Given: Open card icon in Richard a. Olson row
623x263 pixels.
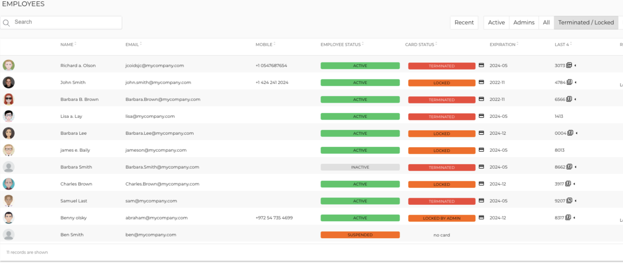Looking at the screenshot, I should click(x=481, y=65).
